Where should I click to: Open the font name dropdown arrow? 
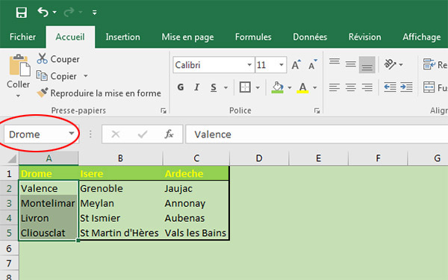[x=249, y=65]
